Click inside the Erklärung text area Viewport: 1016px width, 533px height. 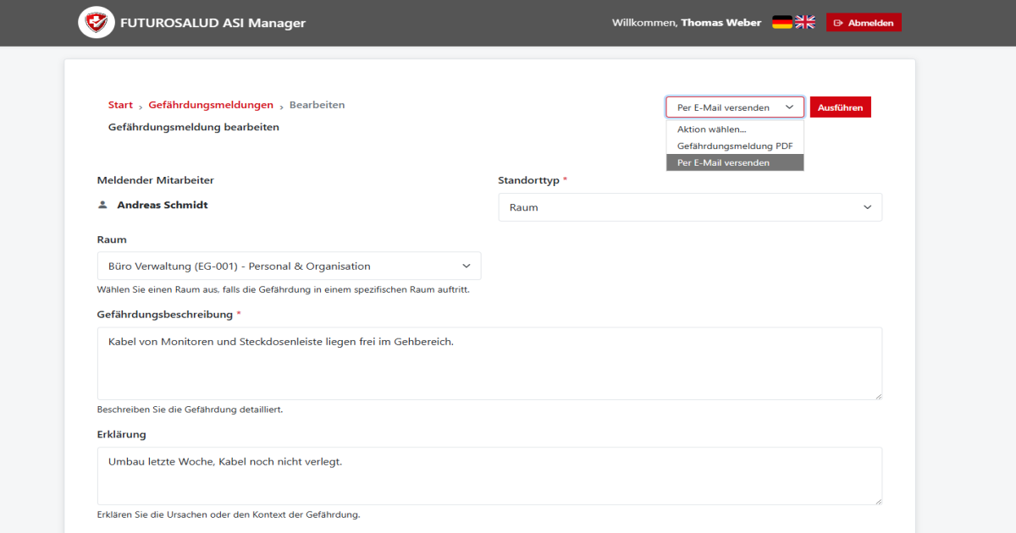[490, 474]
